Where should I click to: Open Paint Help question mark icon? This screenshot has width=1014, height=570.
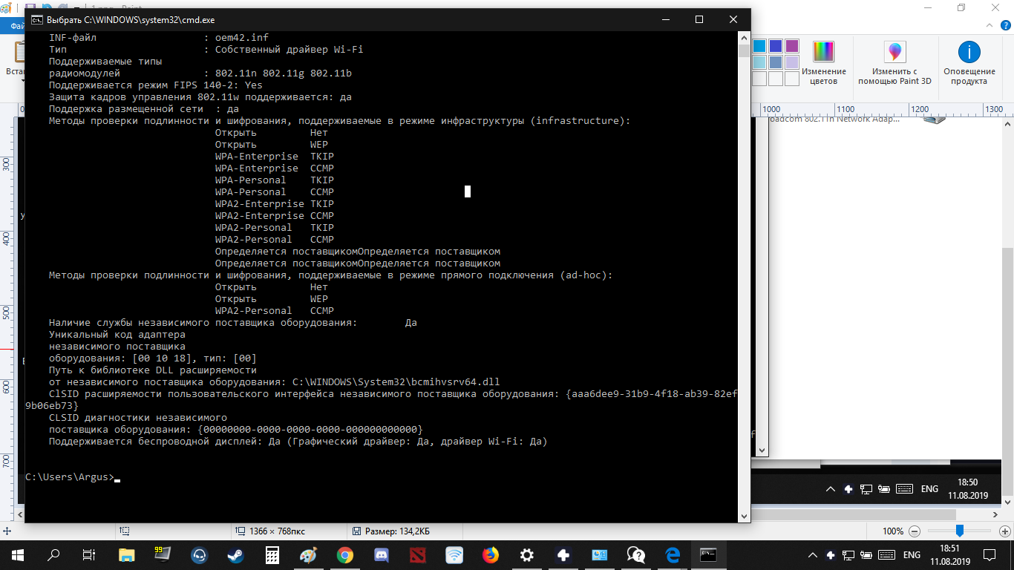pyautogui.click(x=1004, y=27)
